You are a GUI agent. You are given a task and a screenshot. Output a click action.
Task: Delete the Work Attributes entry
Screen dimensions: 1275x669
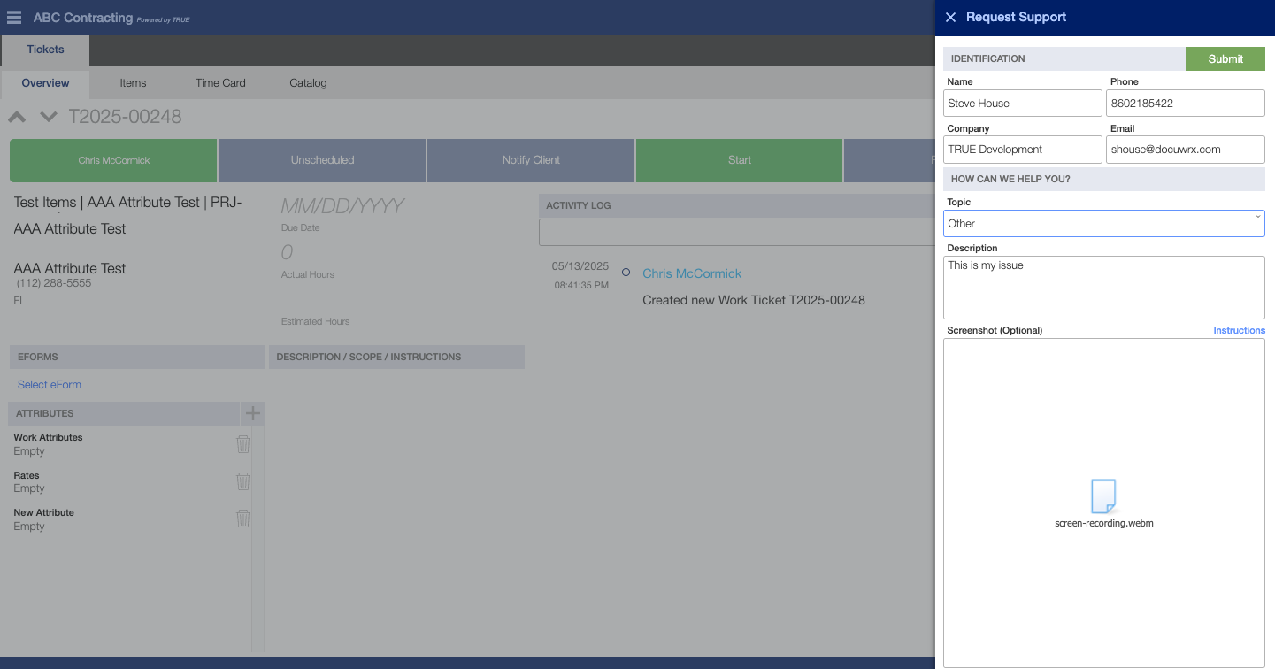pos(243,443)
